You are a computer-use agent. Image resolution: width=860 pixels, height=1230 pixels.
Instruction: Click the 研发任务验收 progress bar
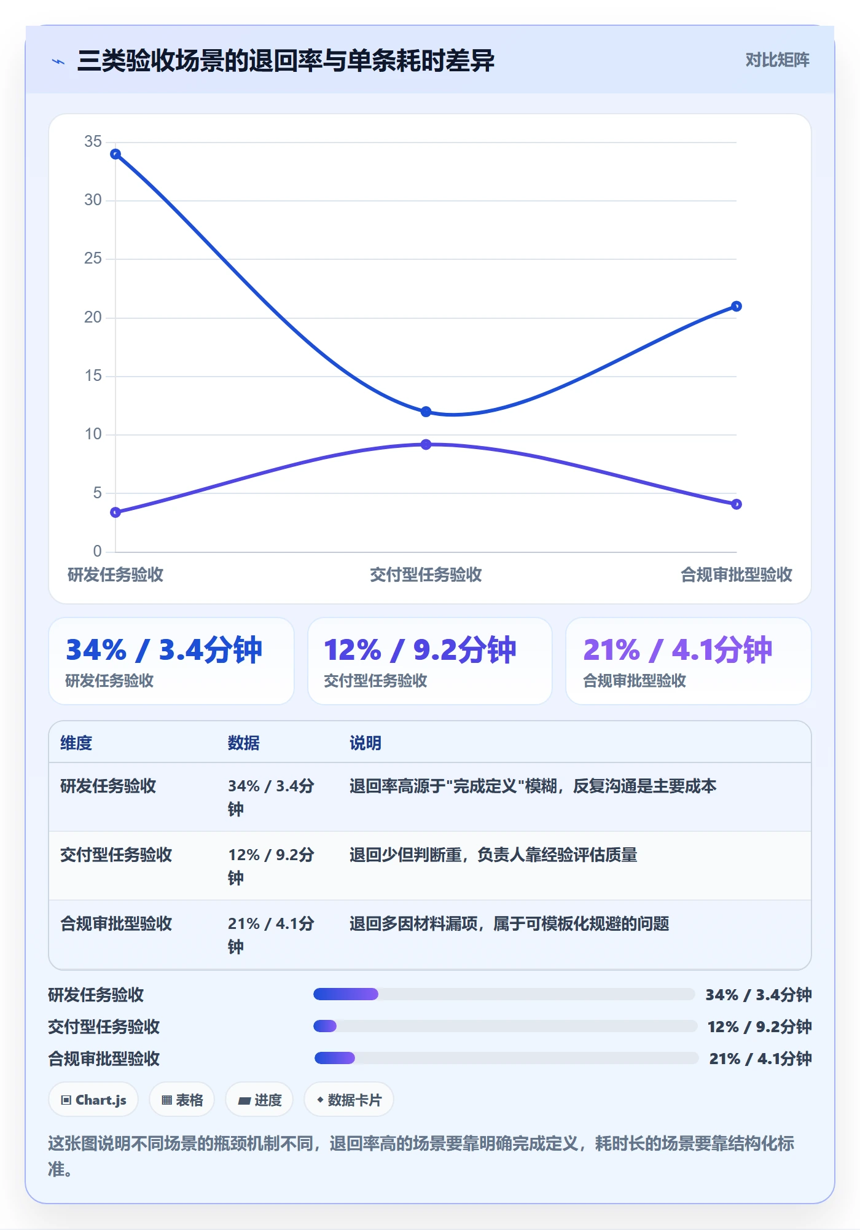504,994
